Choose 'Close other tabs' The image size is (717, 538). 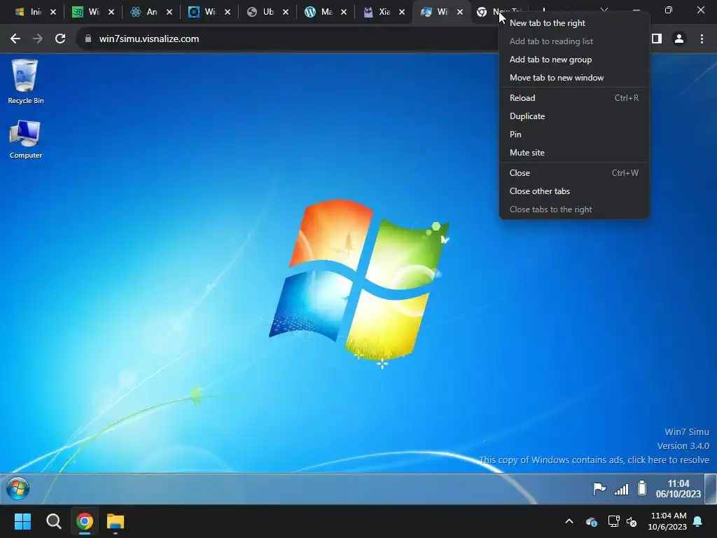pyautogui.click(x=574, y=191)
